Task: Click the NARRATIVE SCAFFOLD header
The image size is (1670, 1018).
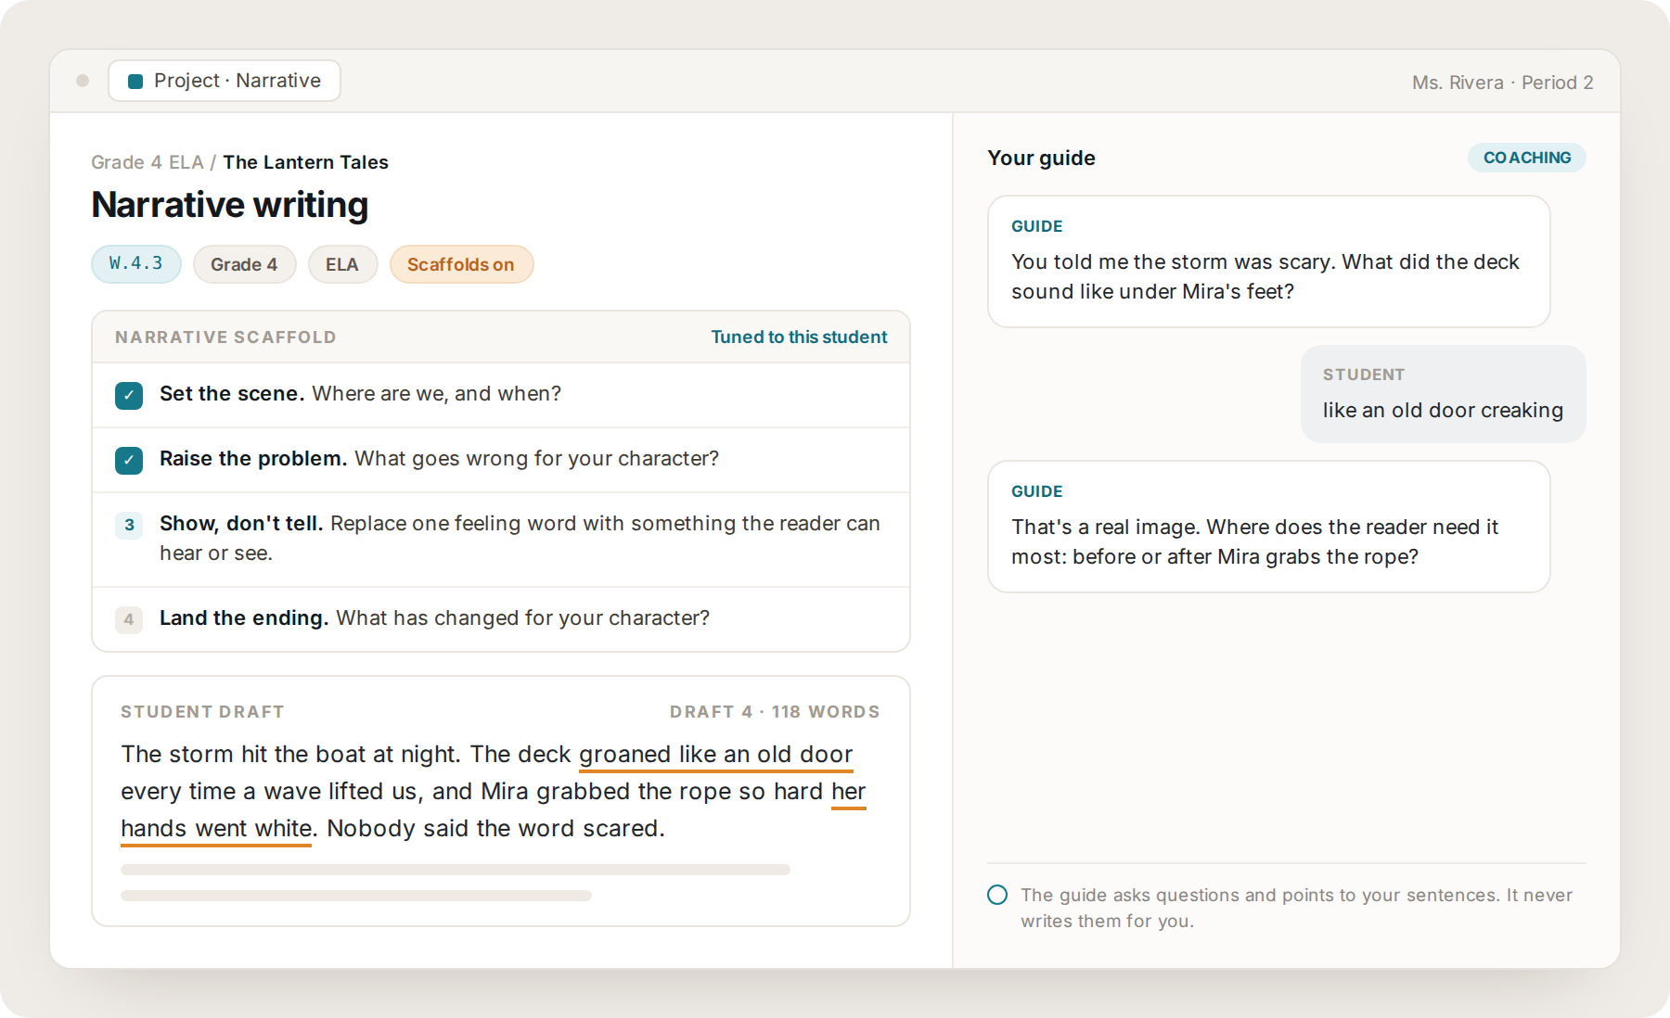Action: pyautogui.click(x=225, y=337)
